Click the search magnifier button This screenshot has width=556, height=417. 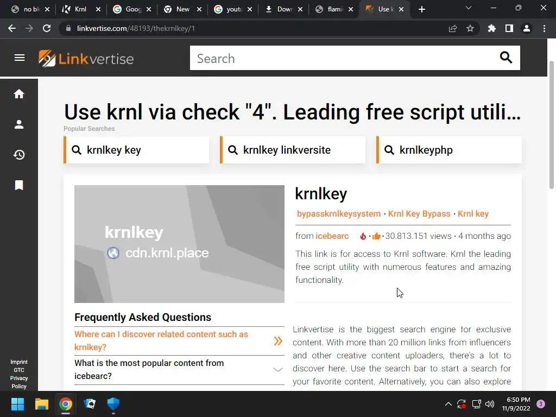click(x=506, y=58)
